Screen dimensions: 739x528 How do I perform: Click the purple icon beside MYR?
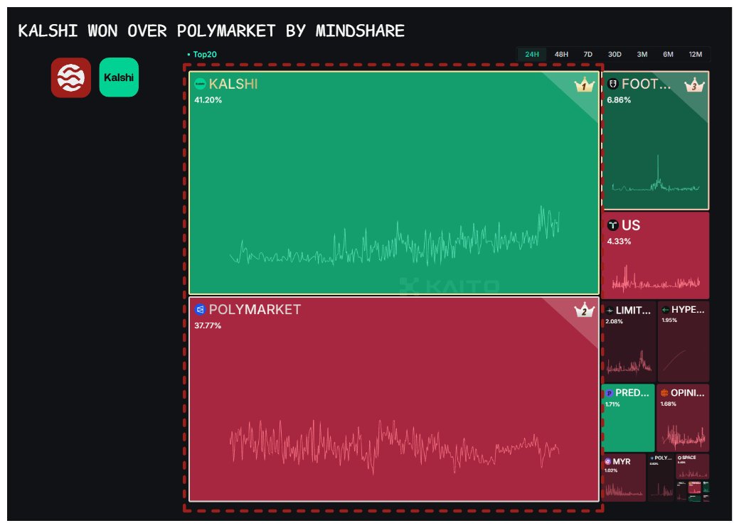pos(608,461)
